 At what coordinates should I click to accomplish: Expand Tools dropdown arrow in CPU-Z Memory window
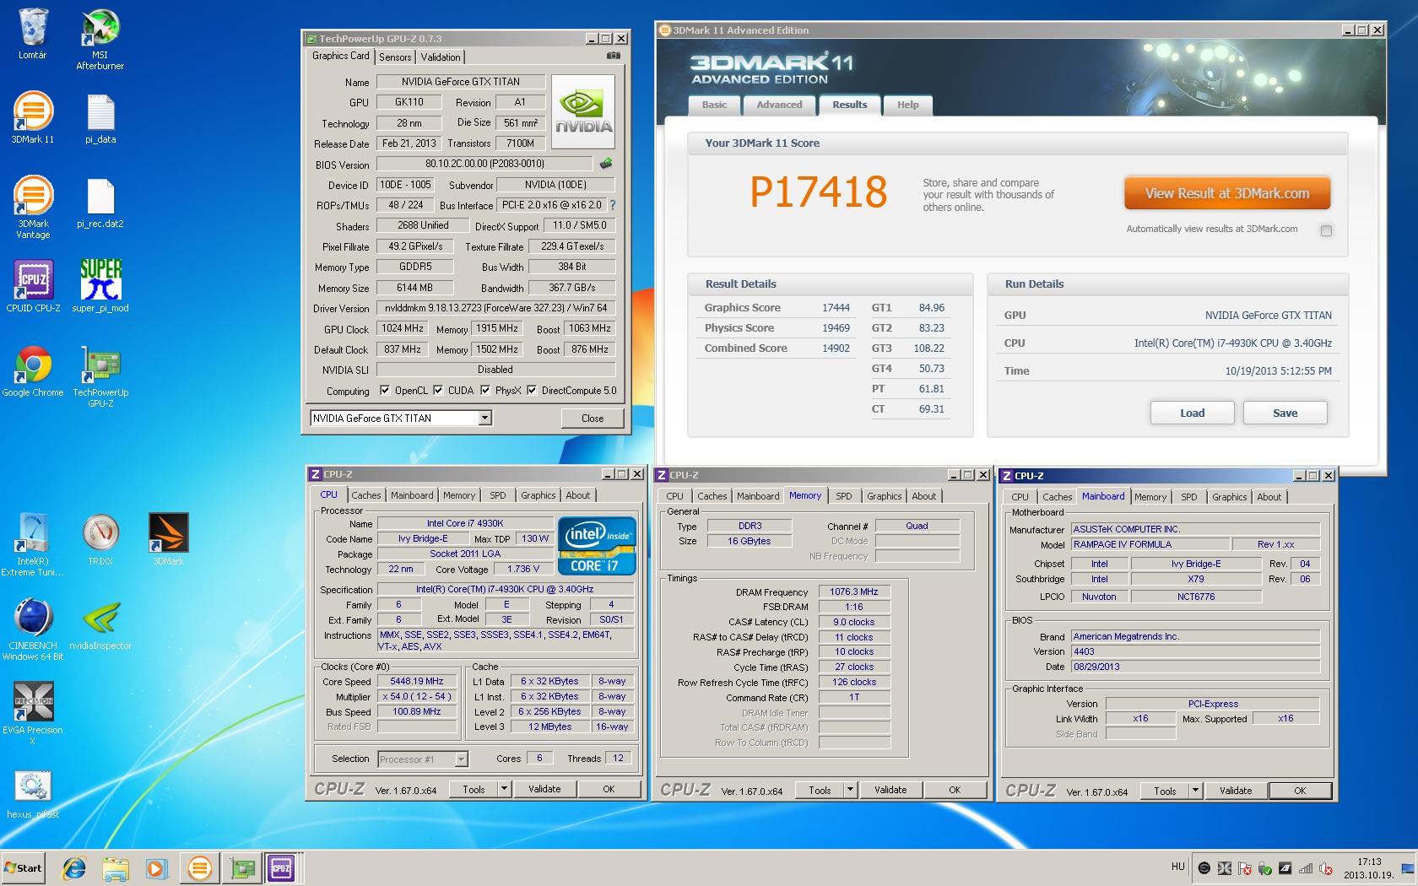(x=850, y=790)
